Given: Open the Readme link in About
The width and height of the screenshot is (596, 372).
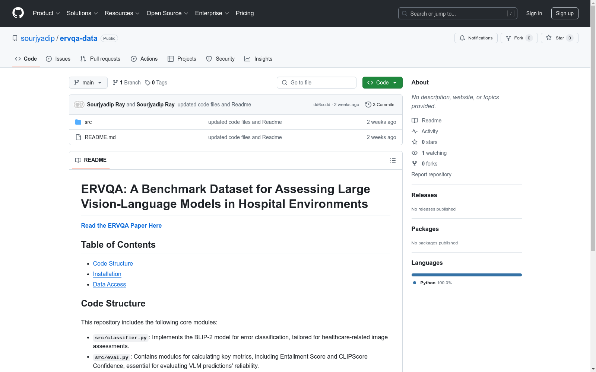Looking at the screenshot, I should (427, 121).
